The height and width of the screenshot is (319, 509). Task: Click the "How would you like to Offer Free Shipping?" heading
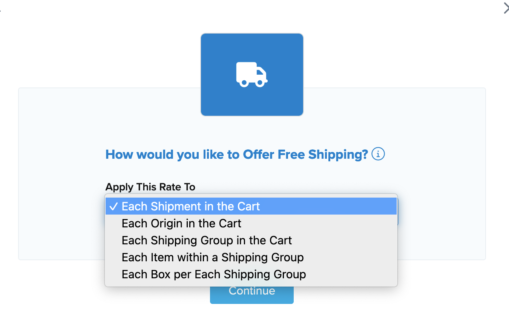tap(236, 154)
